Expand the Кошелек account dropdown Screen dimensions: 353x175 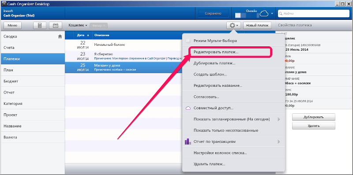click(x=78, y=26)
